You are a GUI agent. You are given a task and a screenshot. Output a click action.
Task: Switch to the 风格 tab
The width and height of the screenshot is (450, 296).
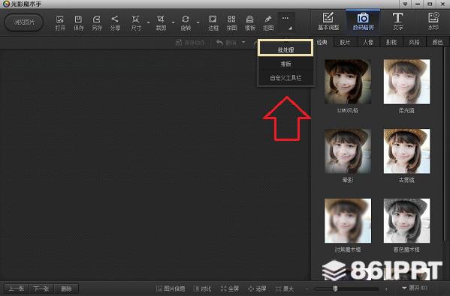tap(414, 43)
